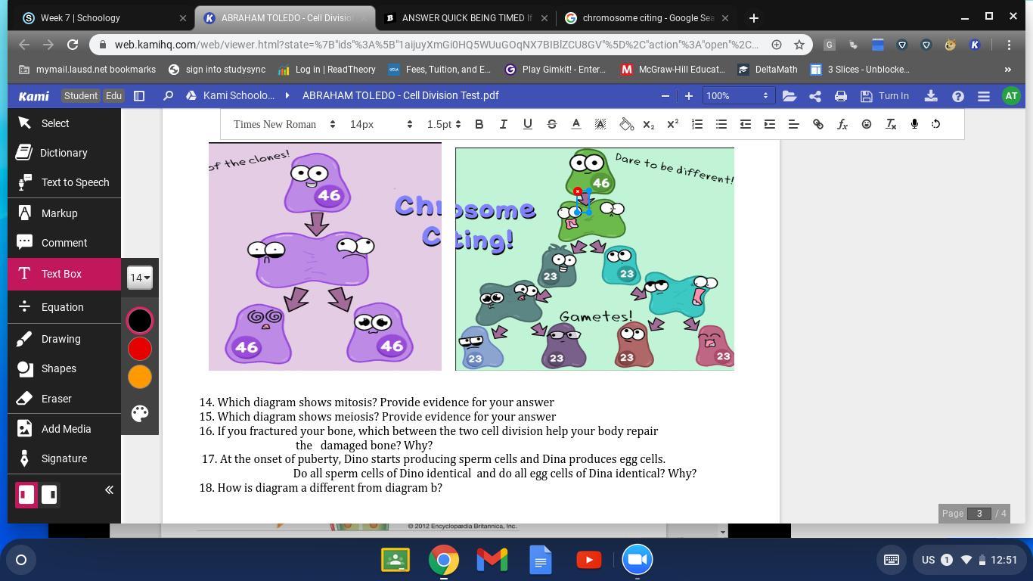1033x581 pixels.
Task: Open the custom color palette icon
Action: (140, 413)
